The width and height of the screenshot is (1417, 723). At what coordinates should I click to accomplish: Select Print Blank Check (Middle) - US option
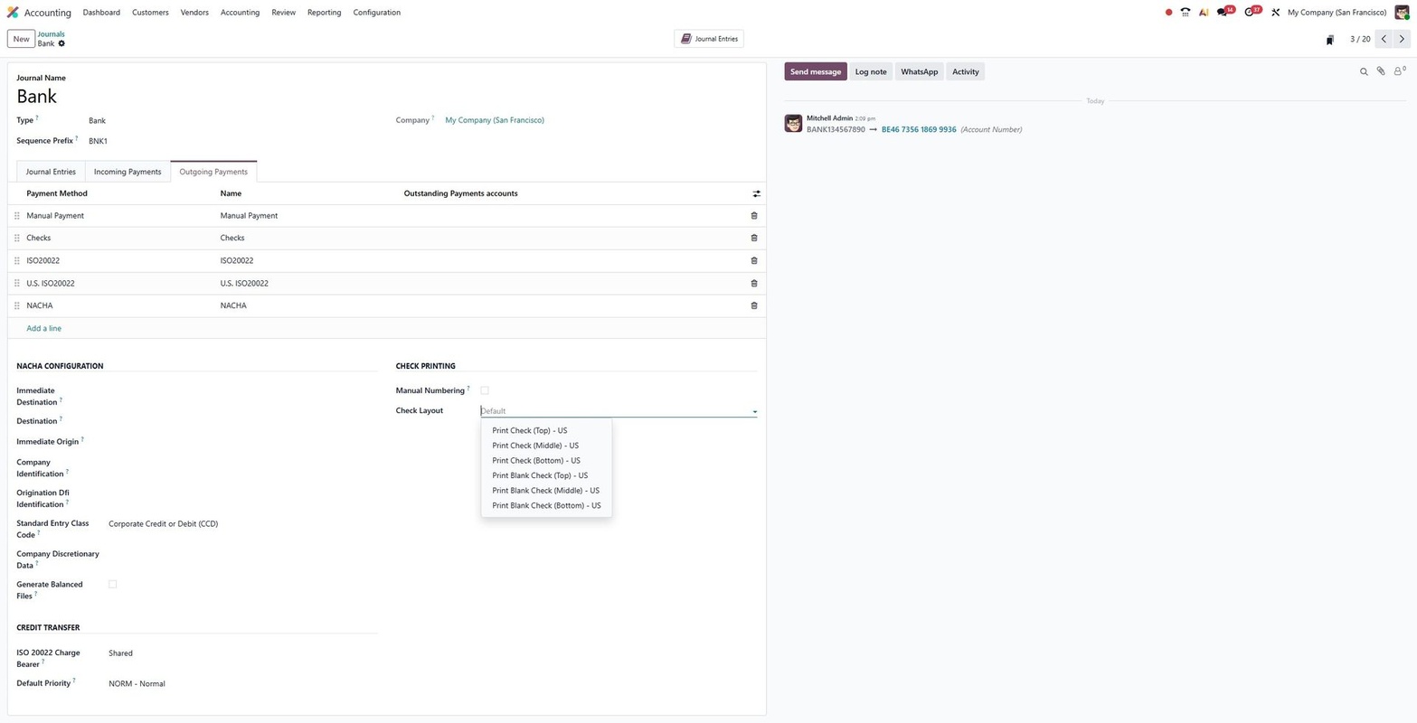[x=545, y=491]
